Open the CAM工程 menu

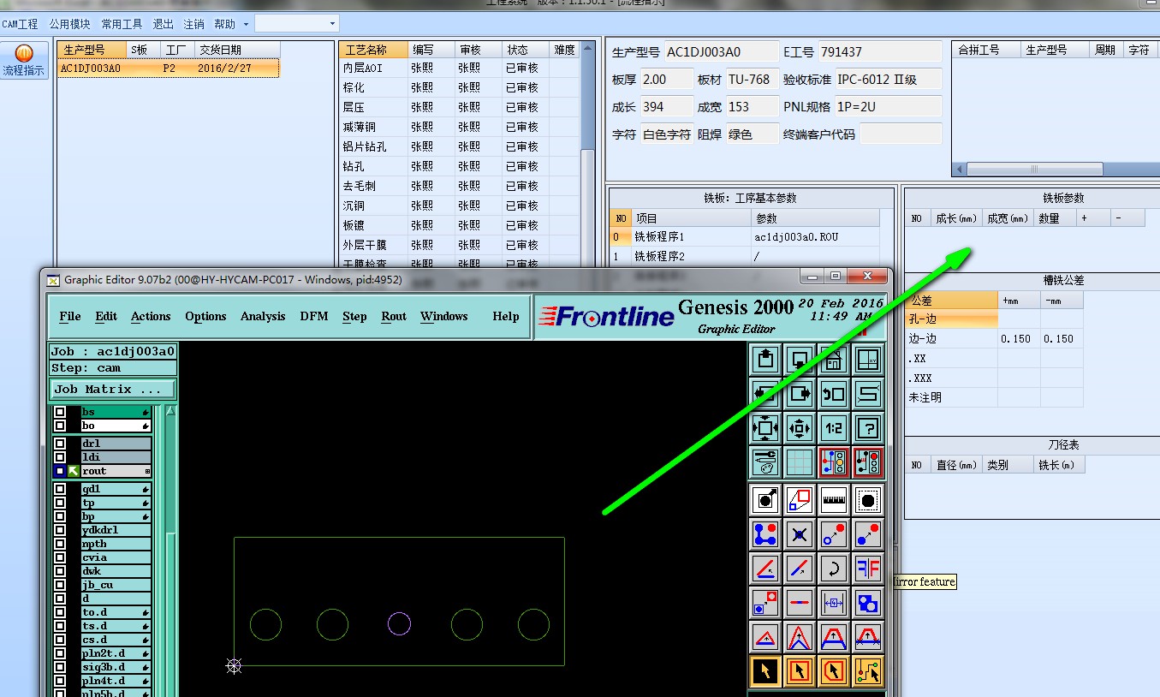(20, 24)
